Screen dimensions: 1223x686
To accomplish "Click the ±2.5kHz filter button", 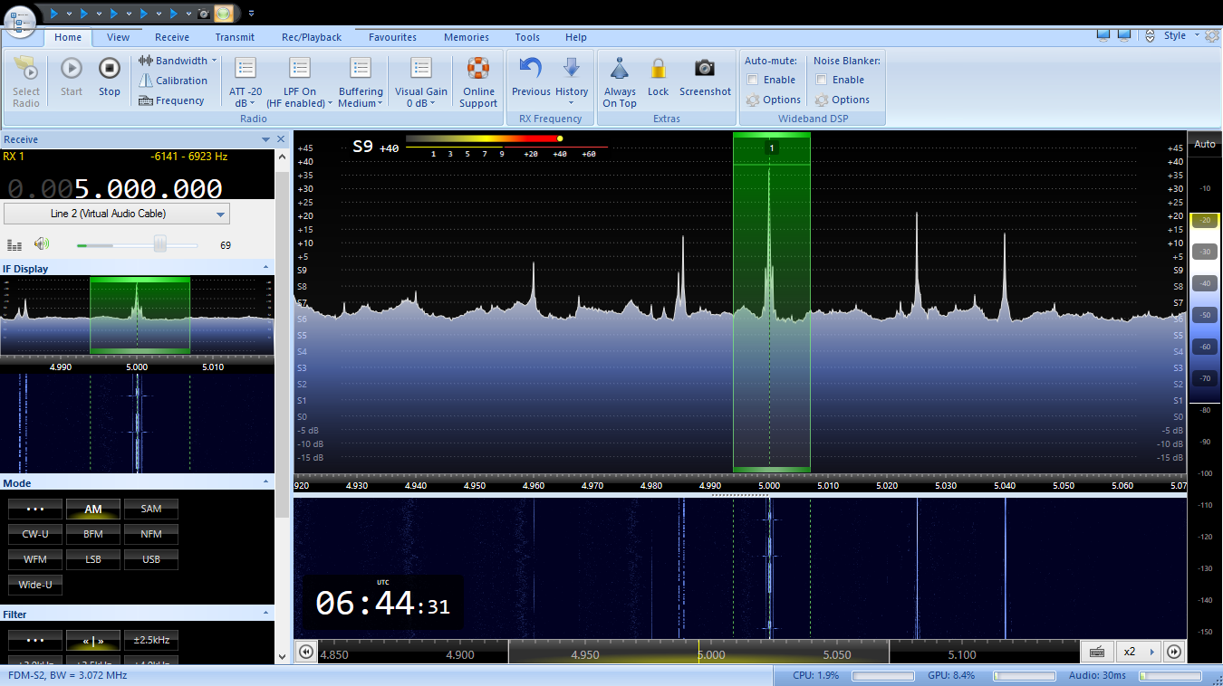I will [151, 641].
